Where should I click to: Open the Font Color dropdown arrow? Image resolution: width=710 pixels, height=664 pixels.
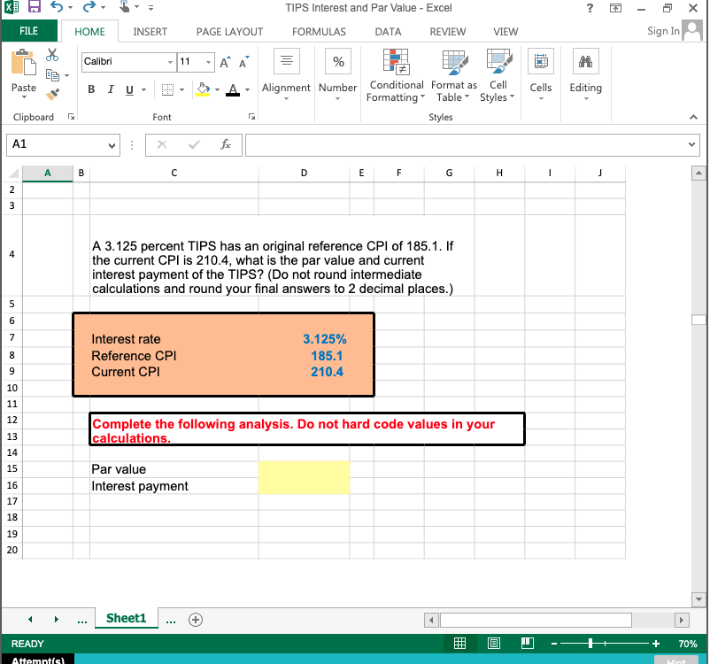(247, 89)
